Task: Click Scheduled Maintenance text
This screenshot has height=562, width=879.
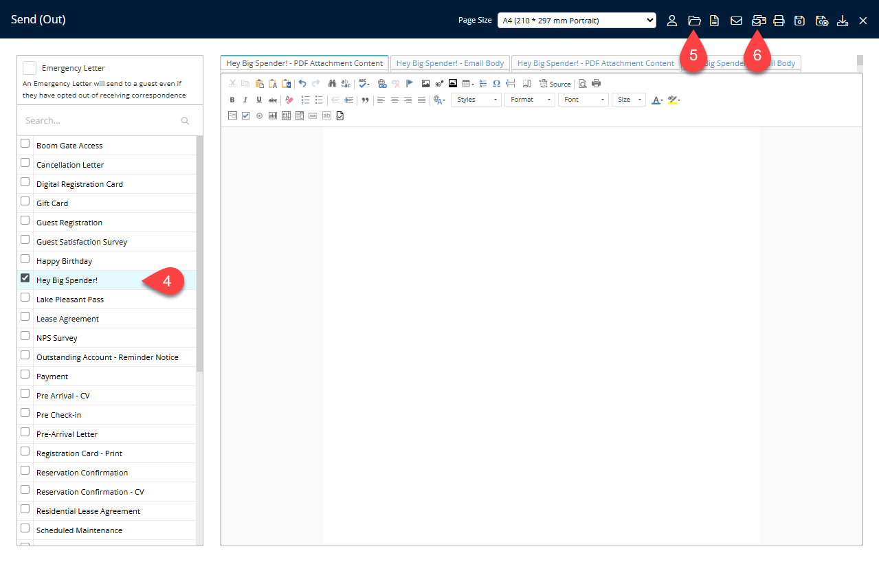Action: click(79, 530)
